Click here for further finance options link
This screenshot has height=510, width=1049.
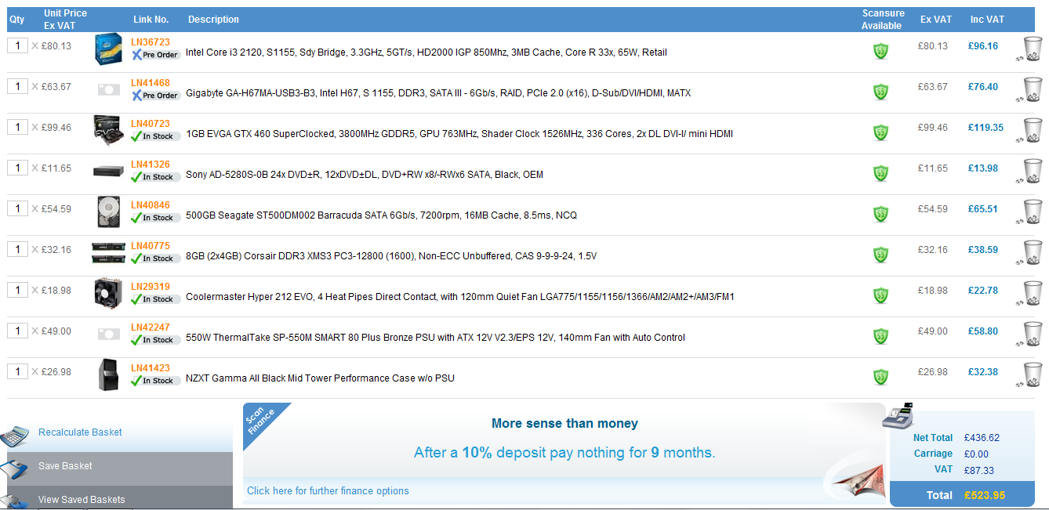[x=328, y=491]
